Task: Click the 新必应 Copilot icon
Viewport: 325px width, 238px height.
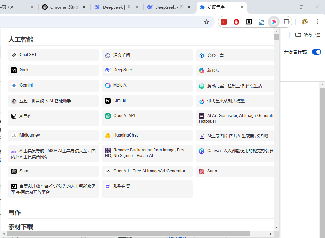Action: 202,71
